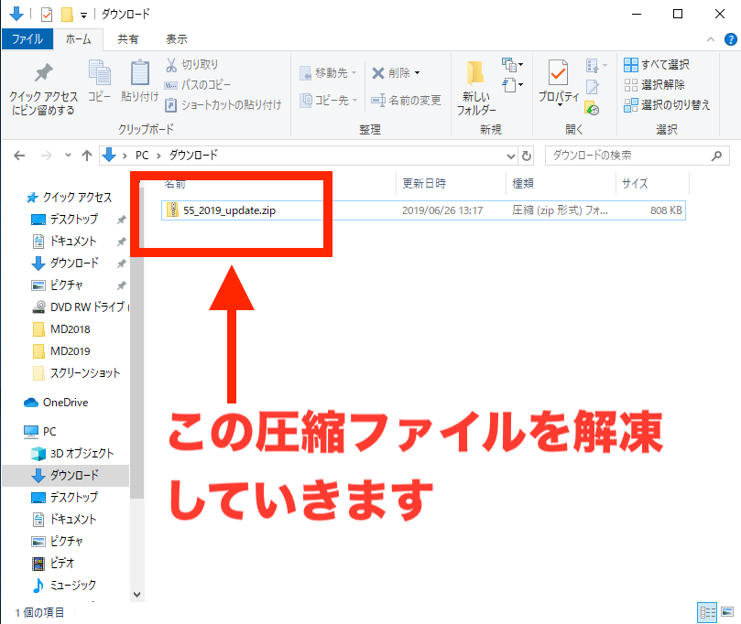Click New folder icon in title bar
Image resolution: width=741 pixels, height=624 pixels.
pos(67,15)
